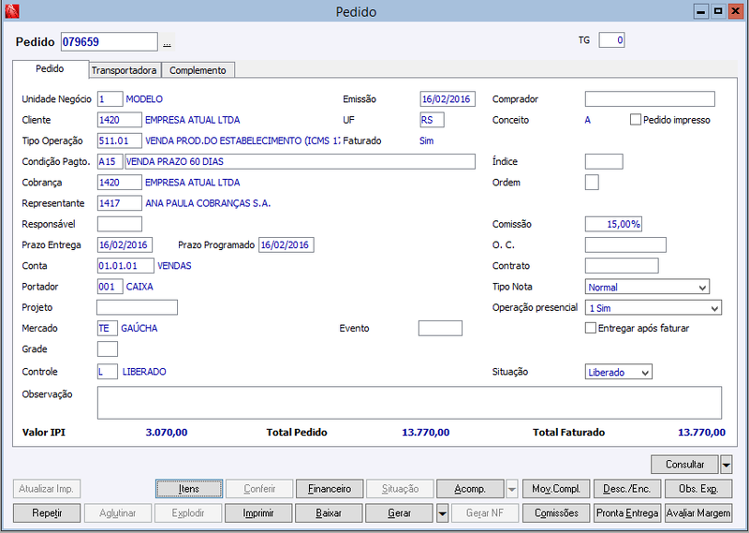Screen dimensions: 749x533
Task: Click the Conta field 01.01.01
Action: pos(125,266)
